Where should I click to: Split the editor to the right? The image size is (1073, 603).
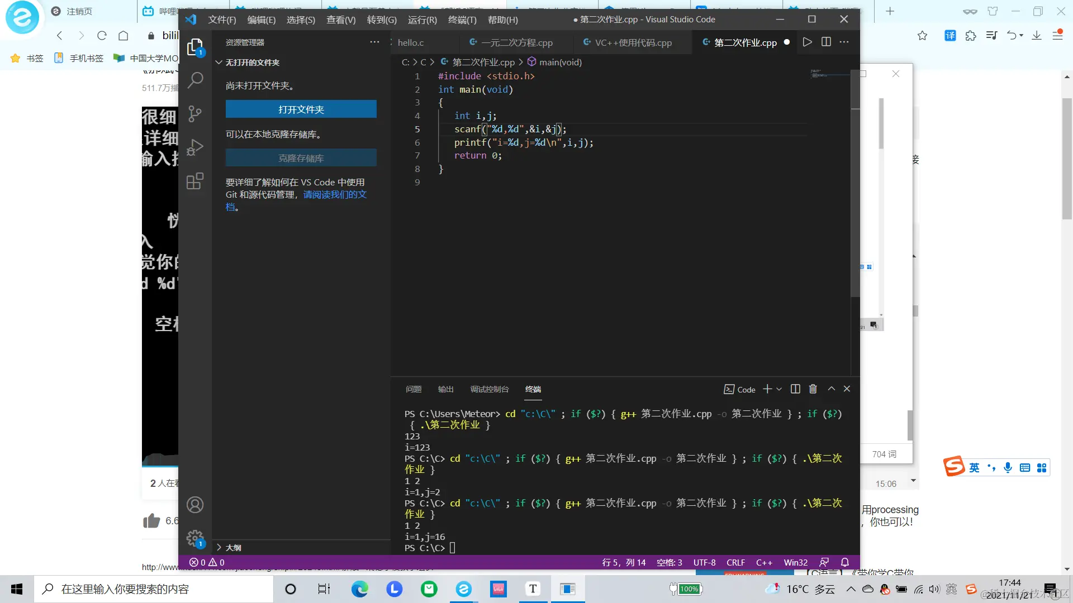point(826,42)
